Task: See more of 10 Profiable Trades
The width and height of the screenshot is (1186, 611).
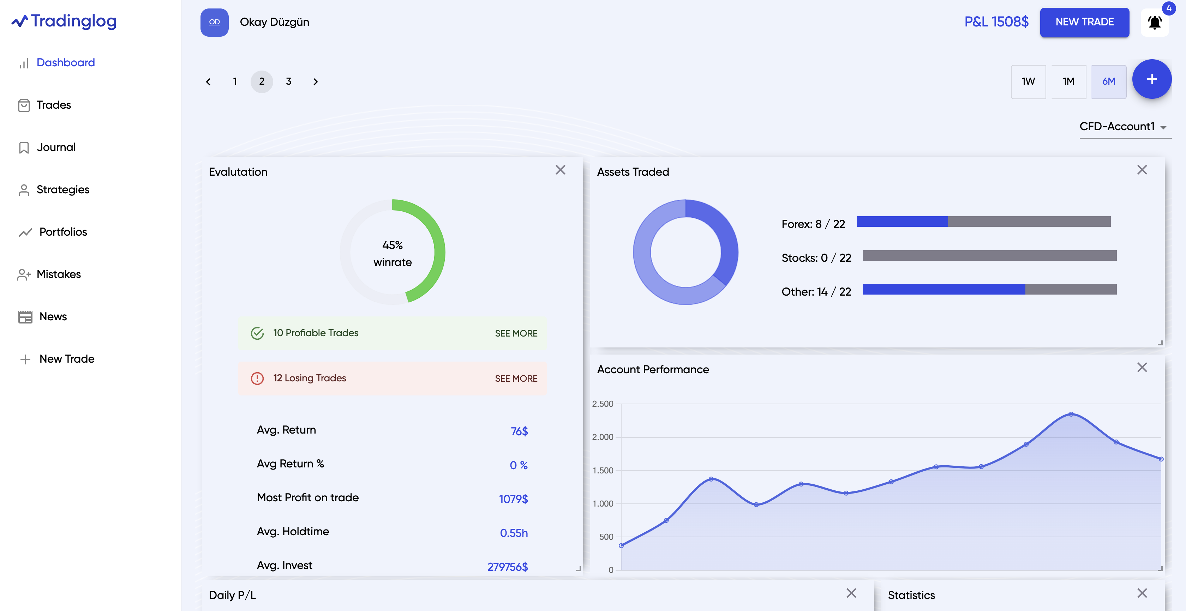Action: click(x=516, y=333)
